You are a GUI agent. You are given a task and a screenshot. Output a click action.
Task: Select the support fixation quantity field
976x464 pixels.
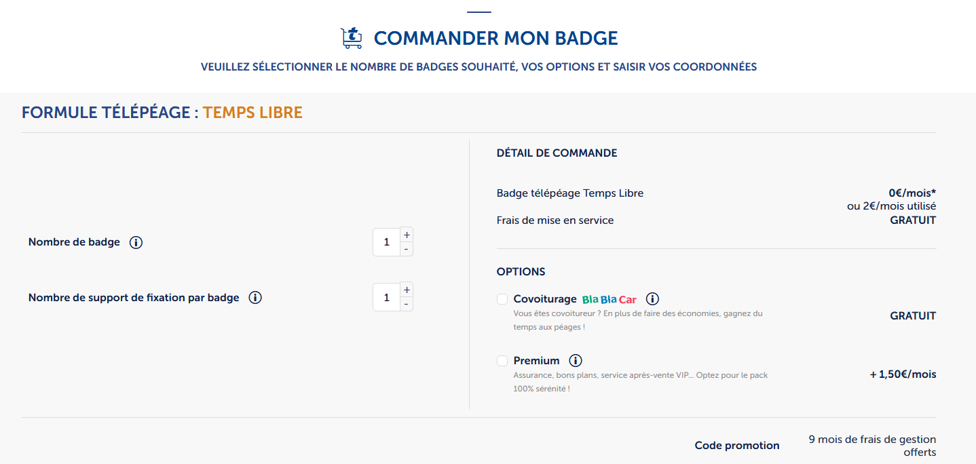(x=386, y=296)
